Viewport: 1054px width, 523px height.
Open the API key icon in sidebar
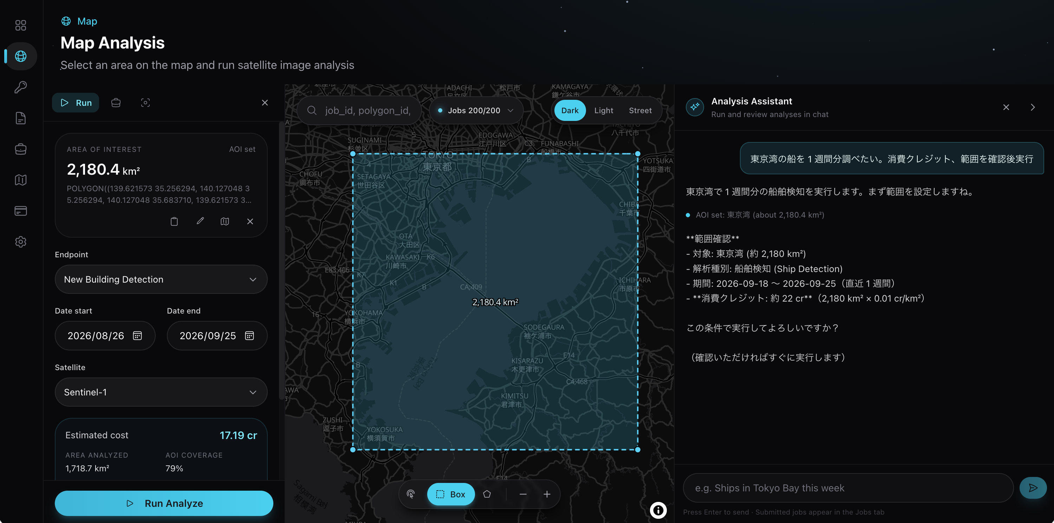(x=20, y=87)
